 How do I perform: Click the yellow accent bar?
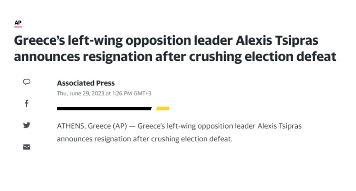tap(163, 108)
